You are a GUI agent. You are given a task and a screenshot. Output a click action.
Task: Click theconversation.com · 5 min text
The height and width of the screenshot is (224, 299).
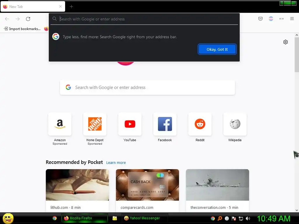(x=214, y=207)
